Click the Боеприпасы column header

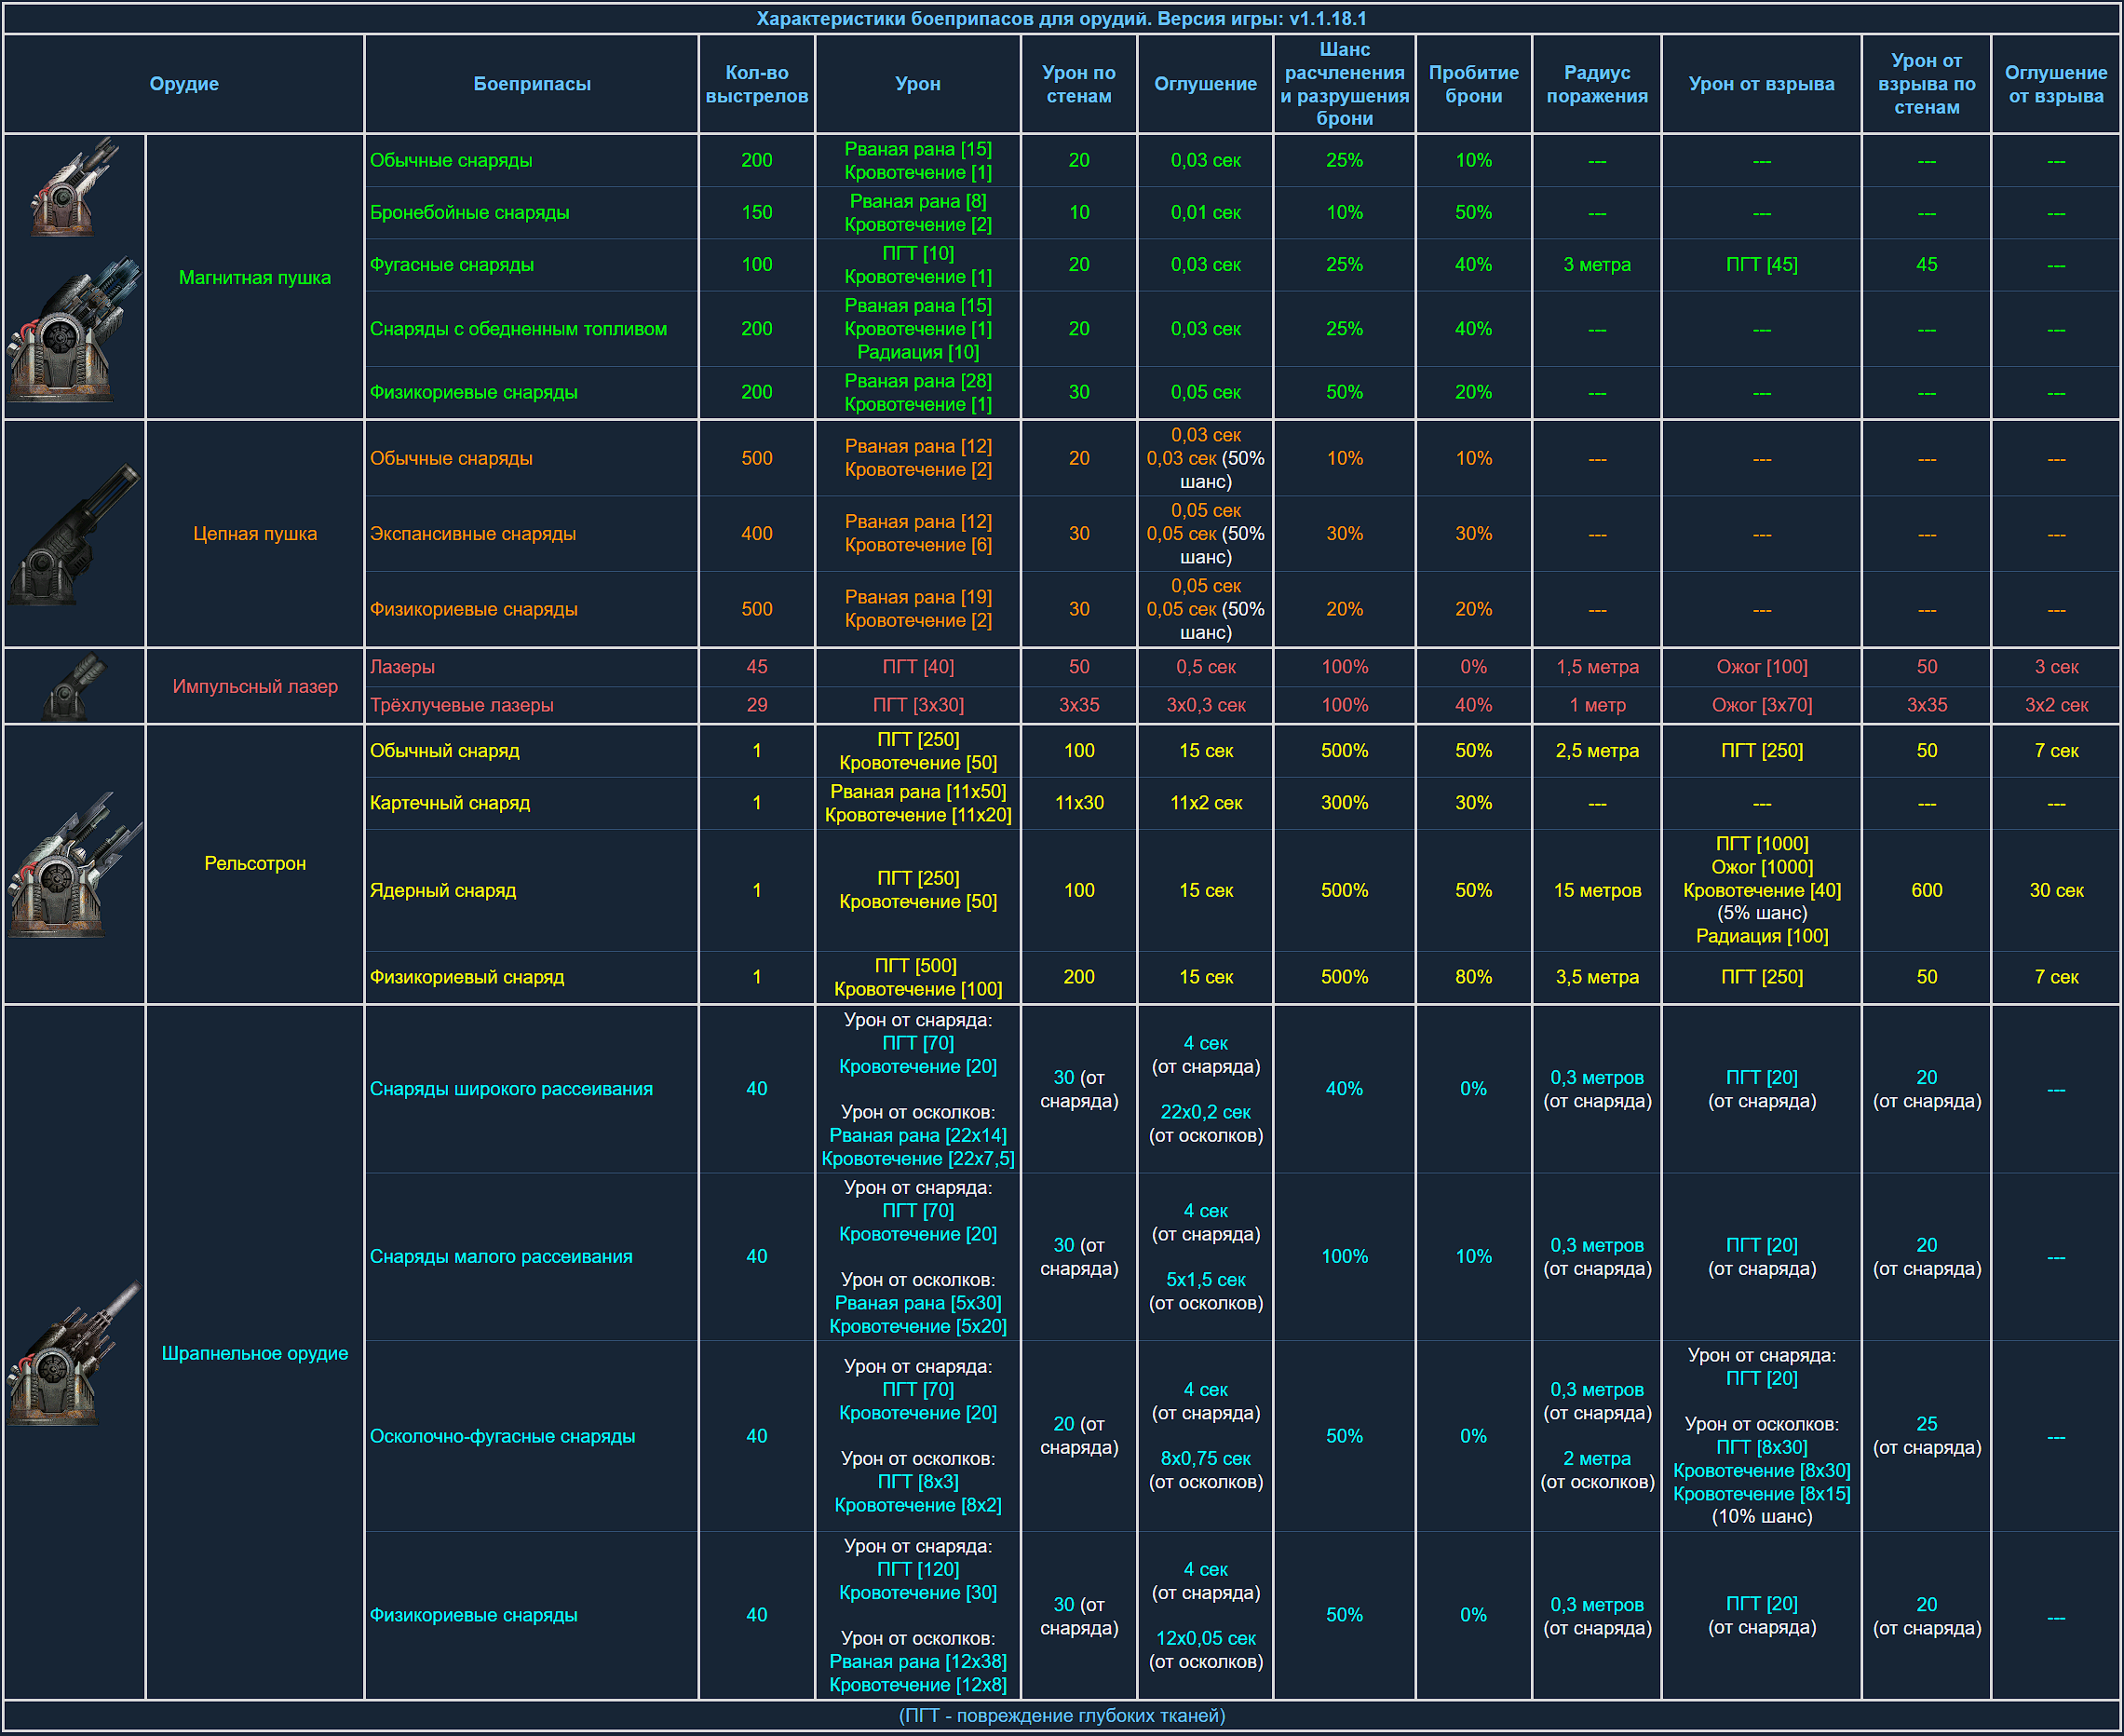tap(531, 84)
